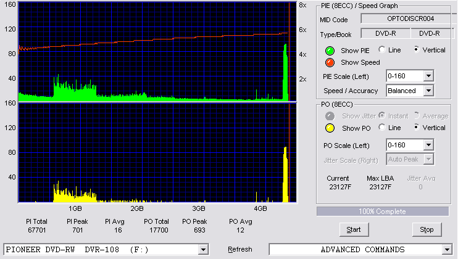Click the Max LBA value 23127F
This screenshot has height=259, width=458.
(x=380, y=187)
